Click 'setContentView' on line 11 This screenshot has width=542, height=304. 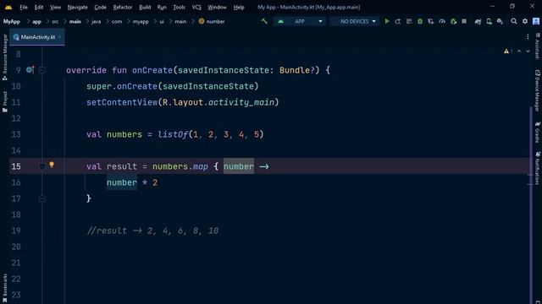[x=122, y=102]
